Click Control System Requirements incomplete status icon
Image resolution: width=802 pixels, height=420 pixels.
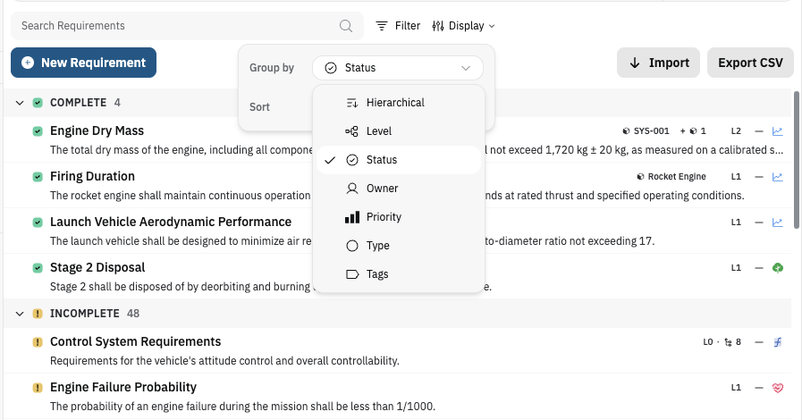pyautogui.click(x=38, y=342)
